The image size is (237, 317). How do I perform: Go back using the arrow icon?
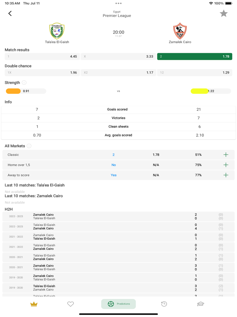10,14
